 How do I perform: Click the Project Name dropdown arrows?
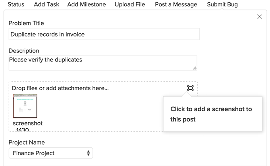click(88, 153)
